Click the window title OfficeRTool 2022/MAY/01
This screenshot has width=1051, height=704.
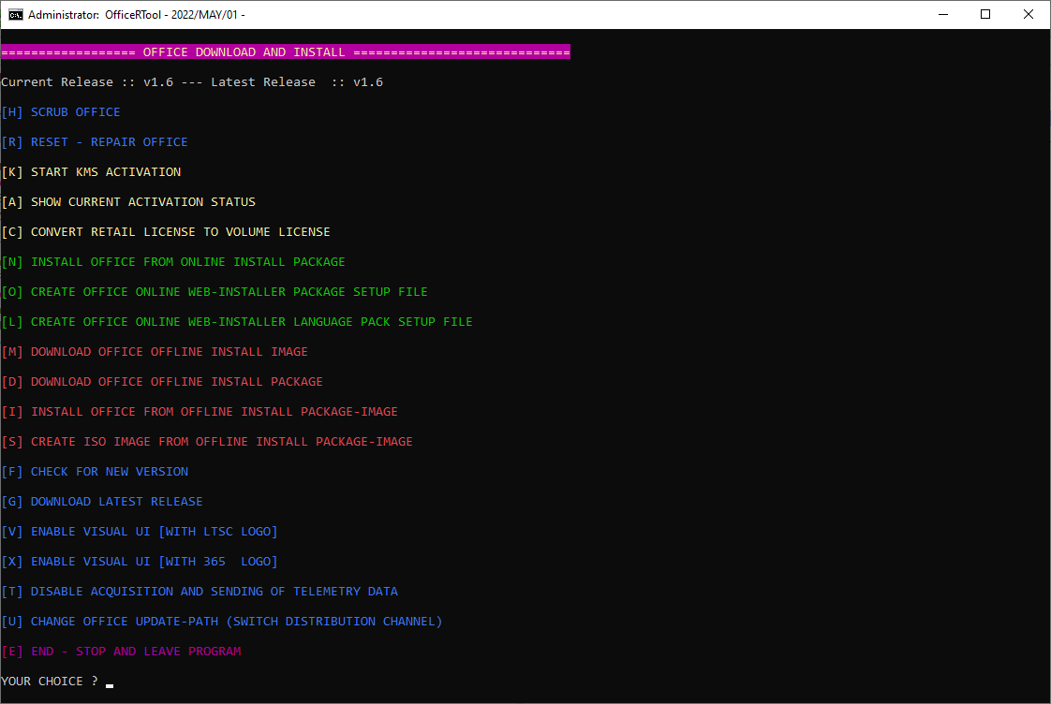coord(137,15)
